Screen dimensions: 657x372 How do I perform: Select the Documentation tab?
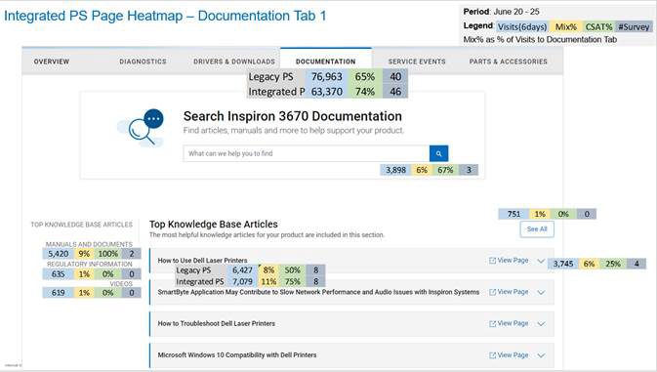[325, 62]
